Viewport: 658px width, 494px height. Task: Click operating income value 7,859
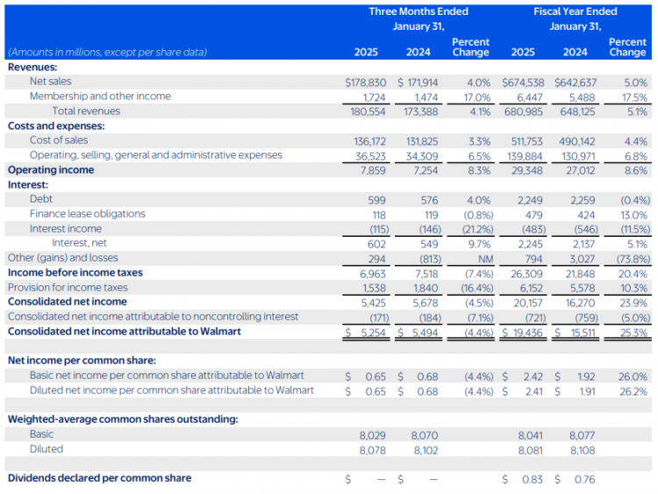[373, 171]
